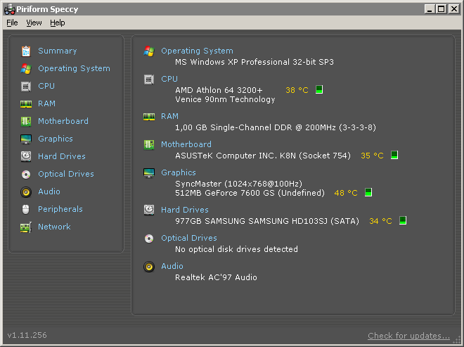Click the green temperature indicator next to motherboard 35 °C
Viewport: 464px width, 347px height.
pos(394,155)
